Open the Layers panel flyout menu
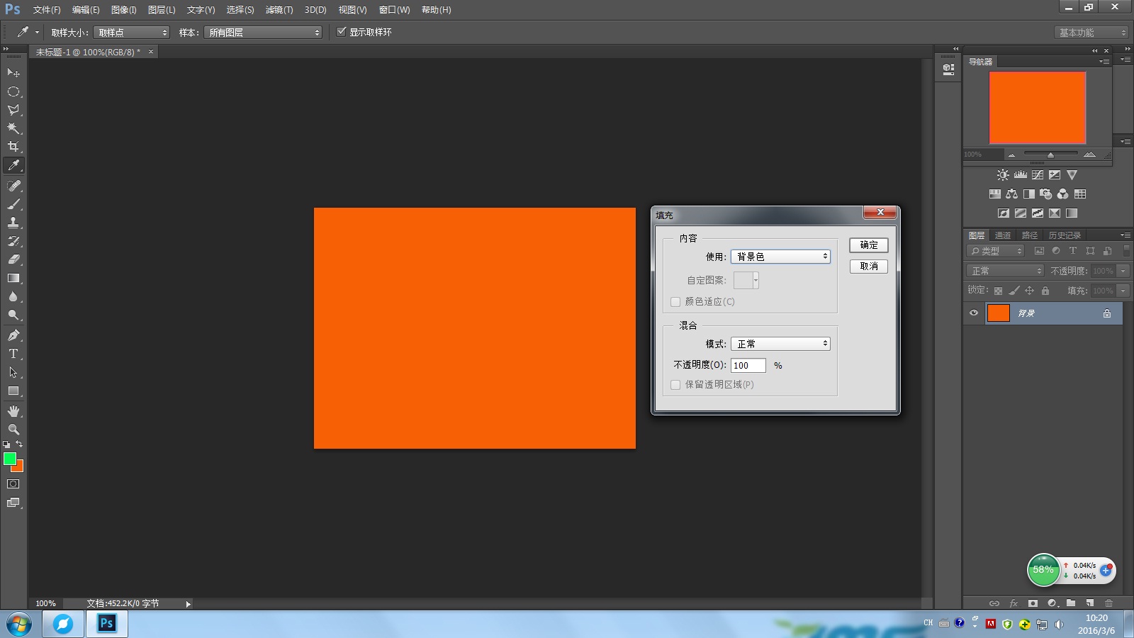This screenshot has height=638, width=1134. [x=1125, y=235]
